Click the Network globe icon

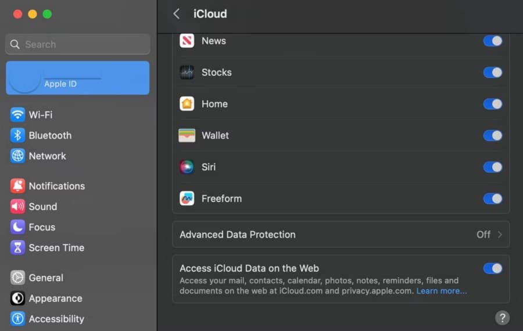17,156
